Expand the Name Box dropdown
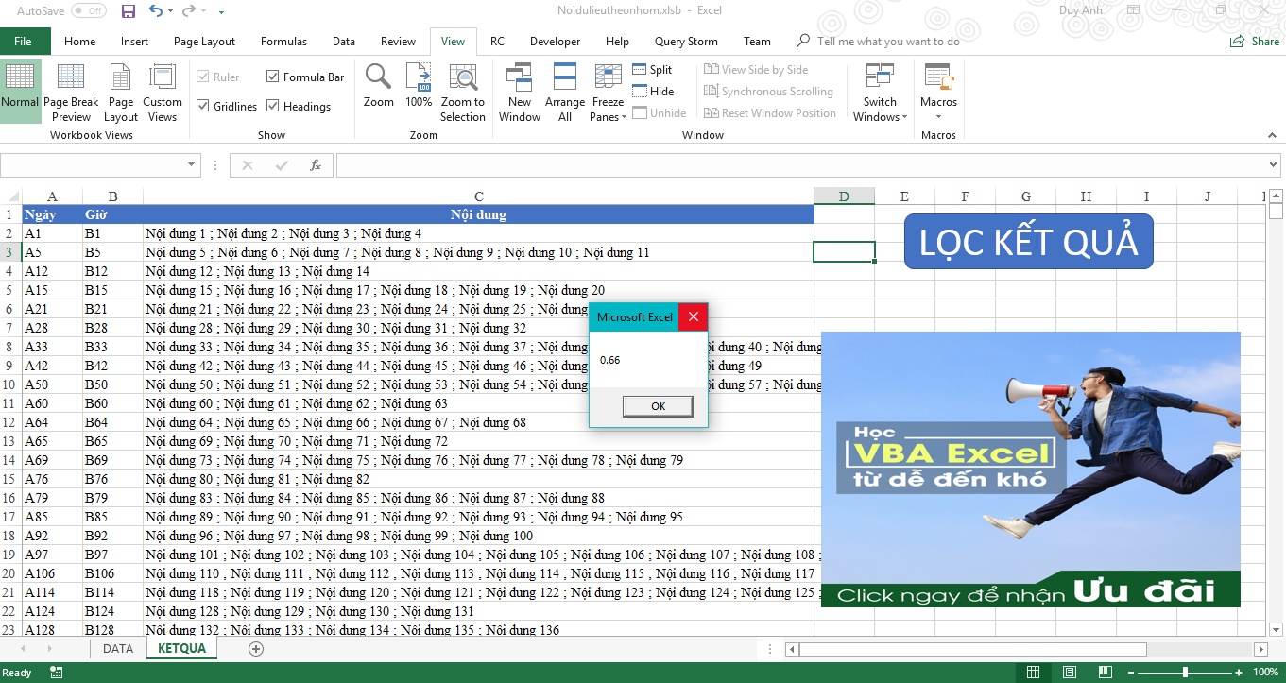 (x=193, y=165)
